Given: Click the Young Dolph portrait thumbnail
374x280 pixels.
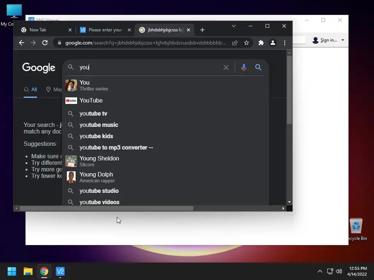Looking at the screenshot, I should tap(71, 178).
